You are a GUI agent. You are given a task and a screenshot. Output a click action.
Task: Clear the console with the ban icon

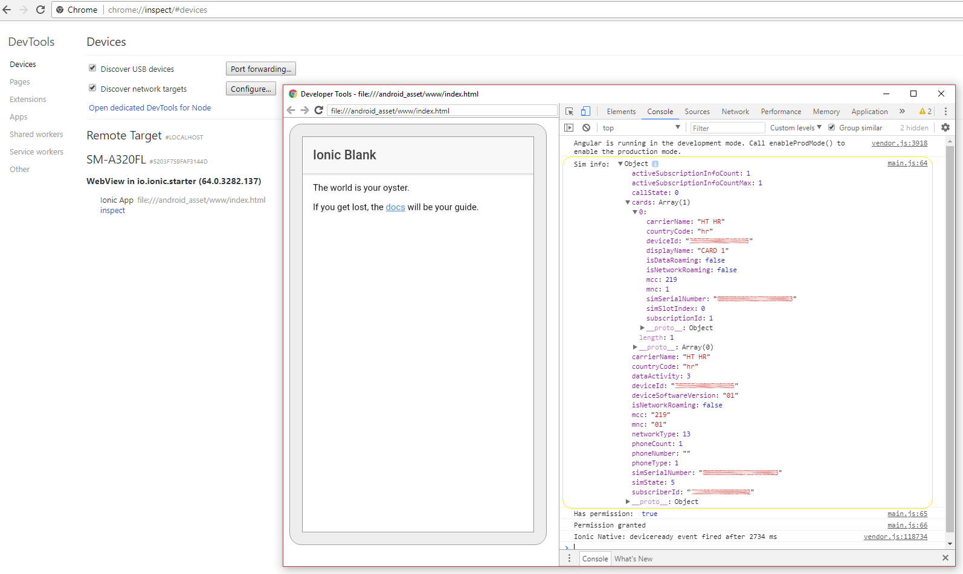(x=586, y=128)
